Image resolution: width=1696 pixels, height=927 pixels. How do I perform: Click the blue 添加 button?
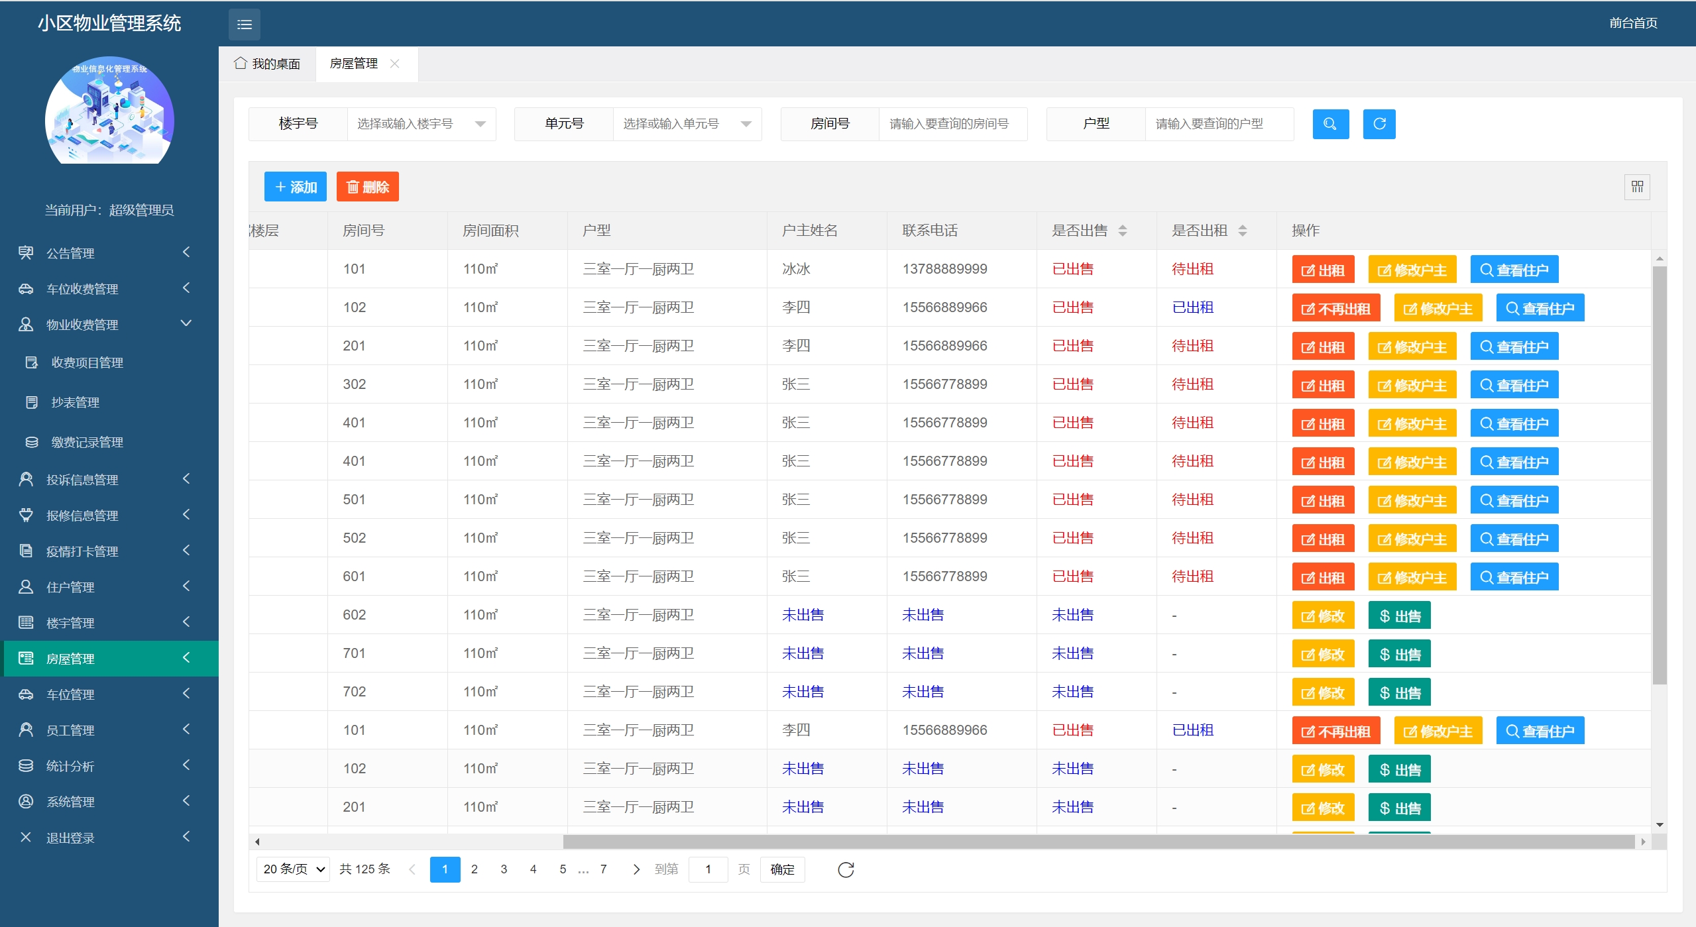coord(295,187)
